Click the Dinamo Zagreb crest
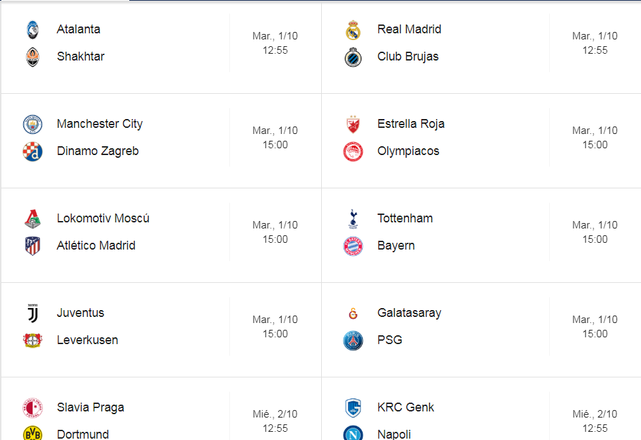The height and width of the screenshot is (440, 641). click(x=33, y=151)
